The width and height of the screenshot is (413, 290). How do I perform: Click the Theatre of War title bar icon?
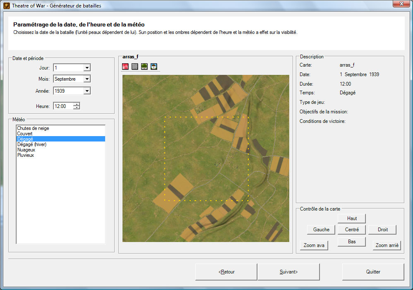pyautogui.click(x=7, y=6)
